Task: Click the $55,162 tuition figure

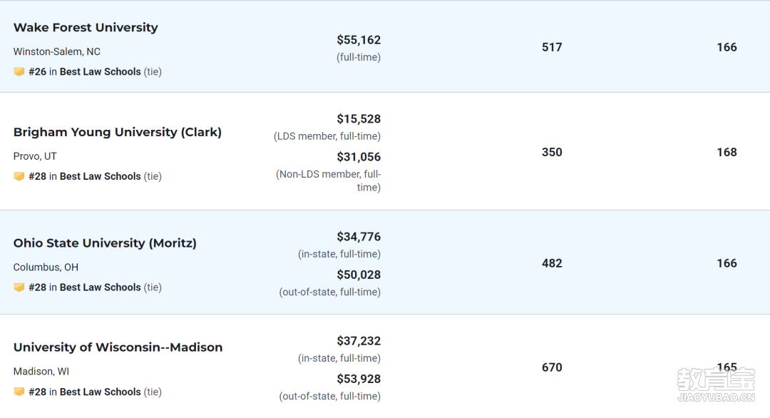Action: pyautogui.click(x=359, y=40)
